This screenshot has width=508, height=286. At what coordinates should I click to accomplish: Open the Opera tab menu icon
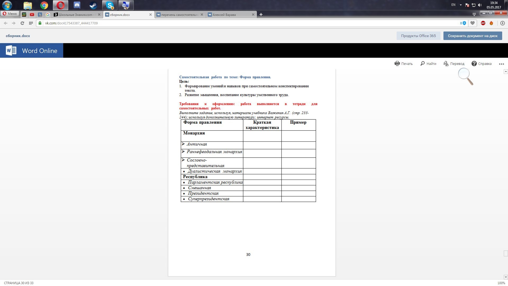click(x=474, y=14)
